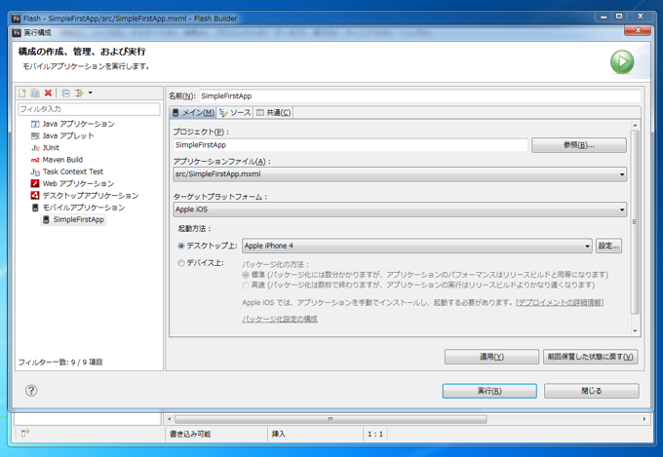Select SimpleFirstApp configuration in tree
Viewport: 663px width, 457px height.
tap(73, 219)
